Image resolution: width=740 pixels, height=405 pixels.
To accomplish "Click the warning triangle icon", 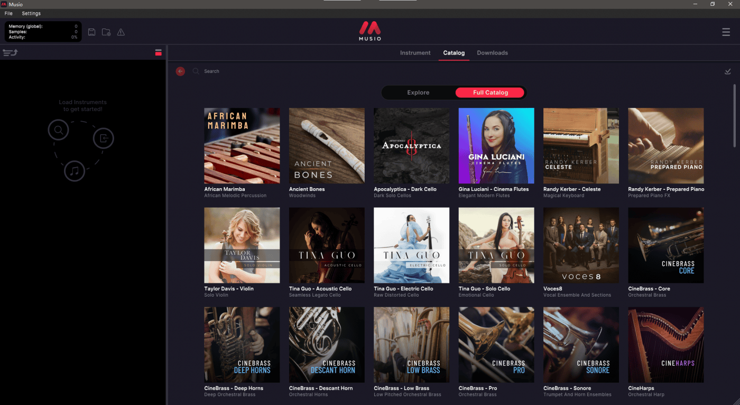I will 121,32.
